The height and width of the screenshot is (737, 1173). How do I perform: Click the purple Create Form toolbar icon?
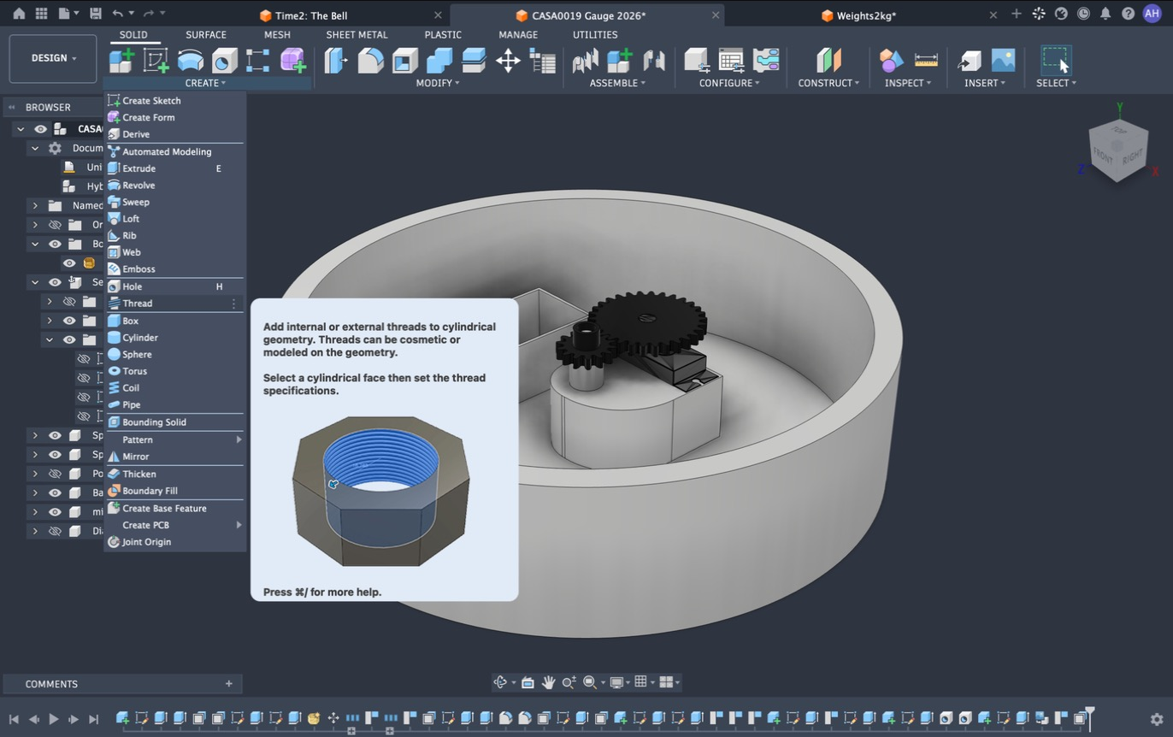(292, 61)
